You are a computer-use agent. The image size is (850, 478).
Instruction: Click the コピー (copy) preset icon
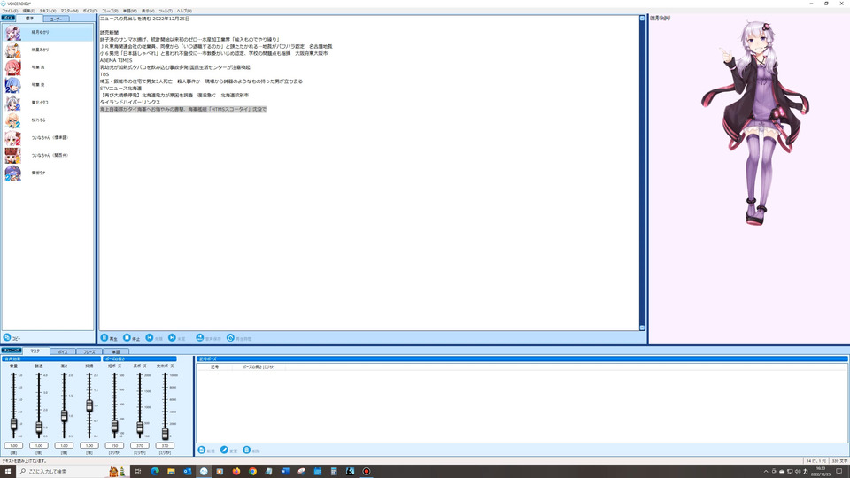click(7, 337)
